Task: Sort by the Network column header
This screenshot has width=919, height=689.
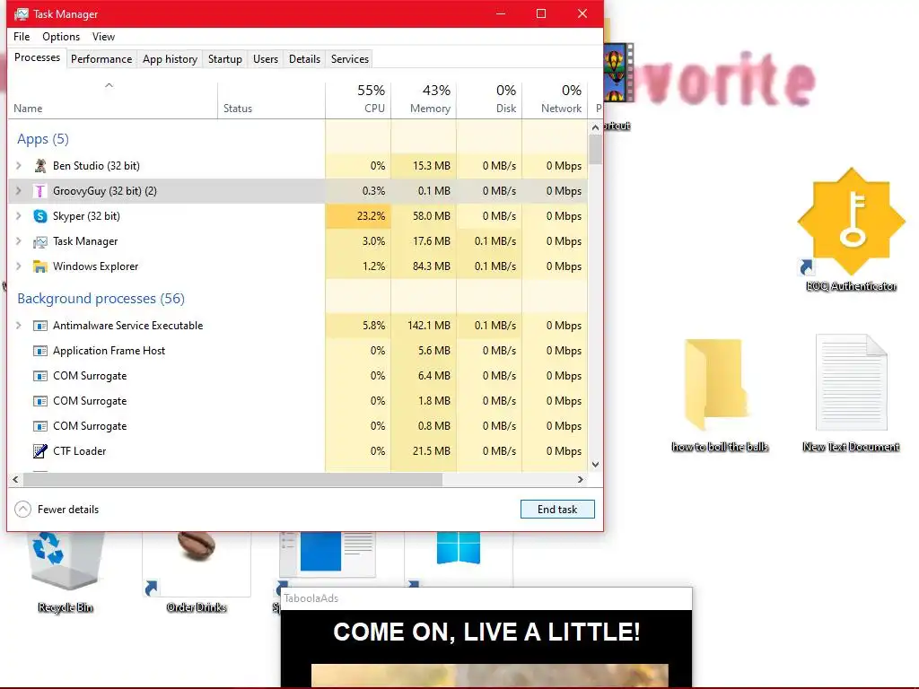Action: tap(555, 100)
